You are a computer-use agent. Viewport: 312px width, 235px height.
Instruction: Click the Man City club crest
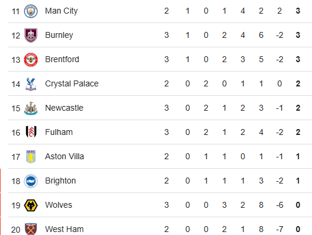click(31, 11)
